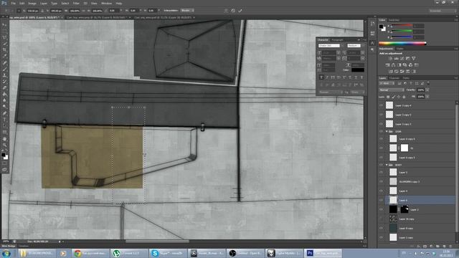
Task: Toggle lock image pixels brush icon
Action: pyautogui.click(x=394, y=97)
